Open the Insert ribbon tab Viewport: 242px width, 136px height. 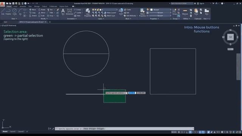coord(15,6)
